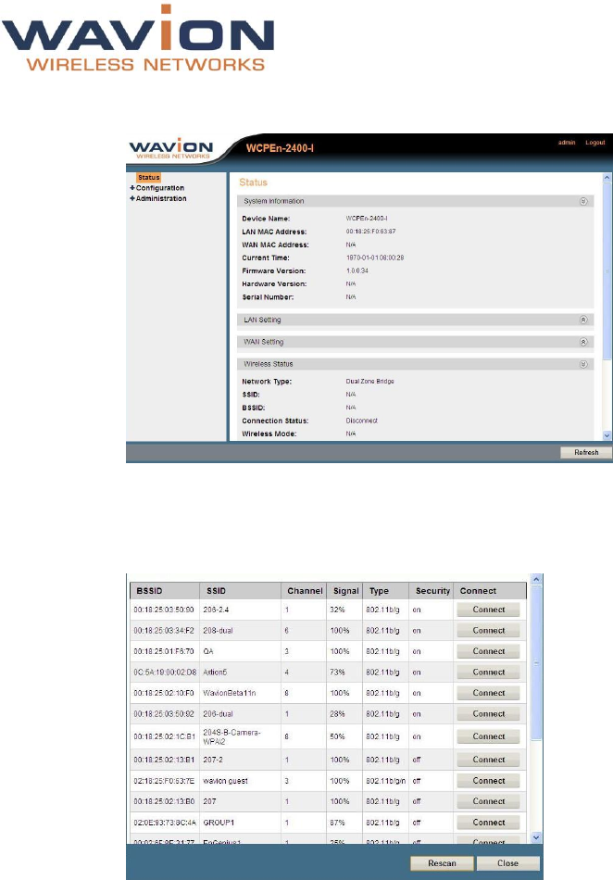Click the Wavion logo in web interface header
613x880 pixels.
(x=171, y=149)
